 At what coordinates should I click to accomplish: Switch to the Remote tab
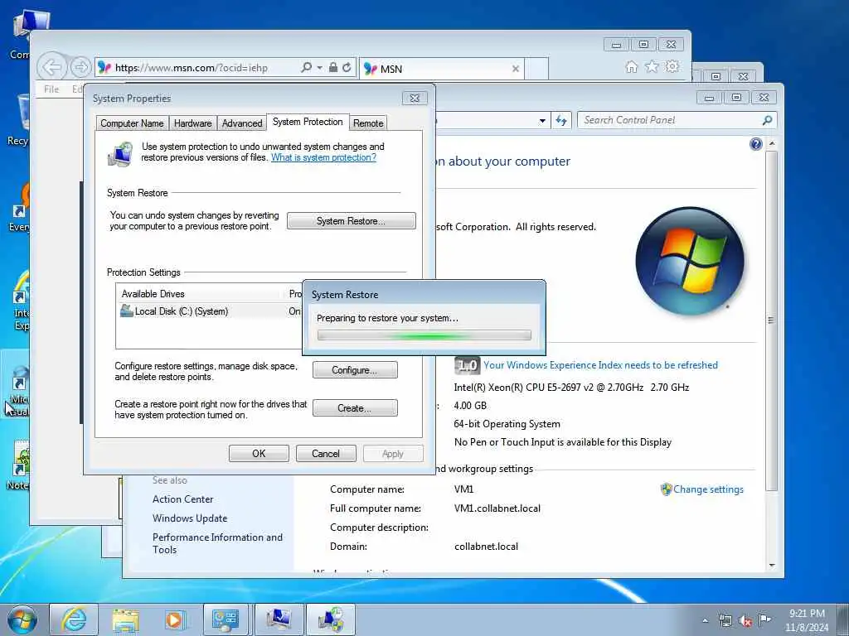[x=368, y=123]
